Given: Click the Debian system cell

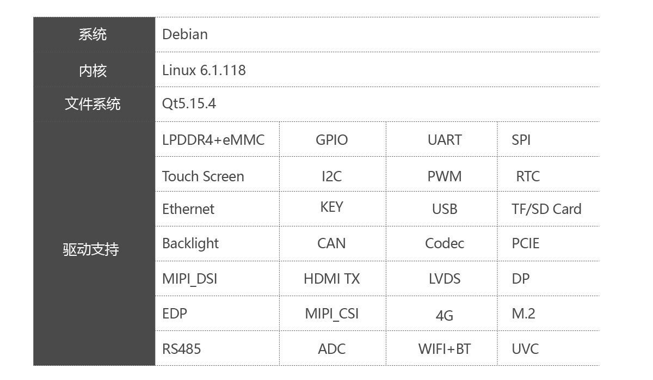Looking at the screenshot, I should (x=185, y=34).
